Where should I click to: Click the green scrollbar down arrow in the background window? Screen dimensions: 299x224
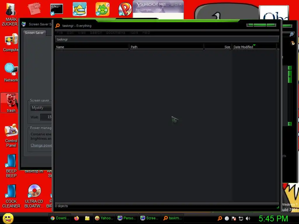coord(290,124)
